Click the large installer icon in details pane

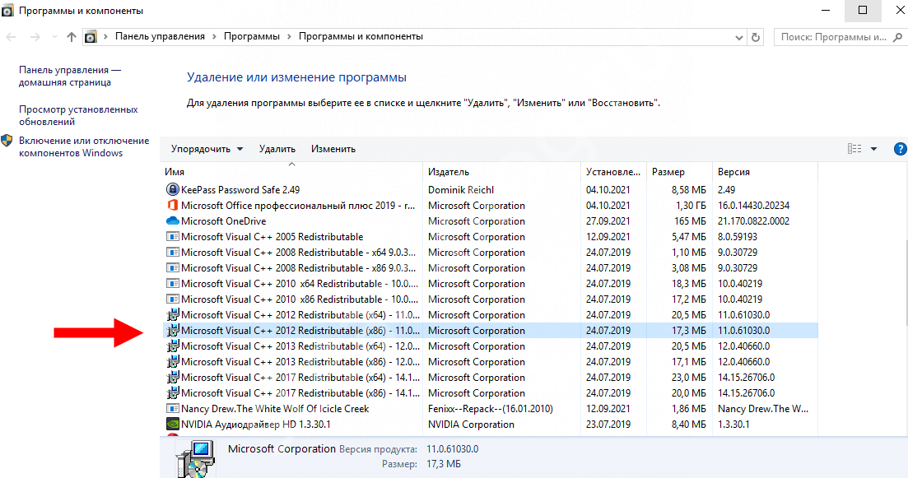click(x=195, y=458)
